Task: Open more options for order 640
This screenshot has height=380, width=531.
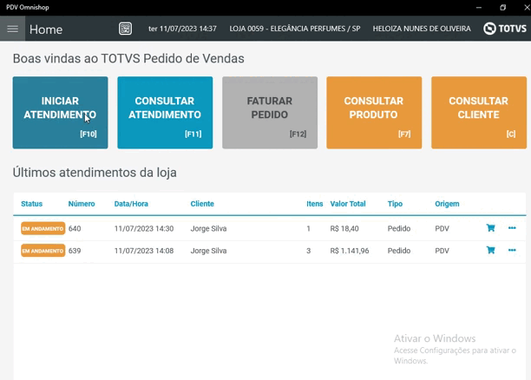Action: pyautogui.click(x=512, y=228)
